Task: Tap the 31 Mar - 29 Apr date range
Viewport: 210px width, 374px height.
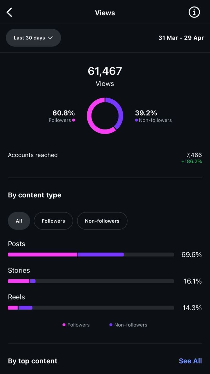Action: (181, 38)
